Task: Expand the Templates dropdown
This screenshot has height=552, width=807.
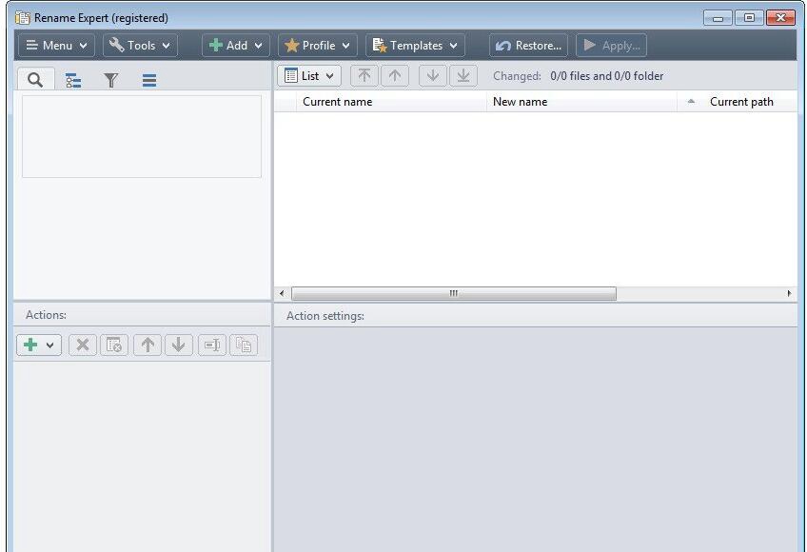Action: [415, 46]
